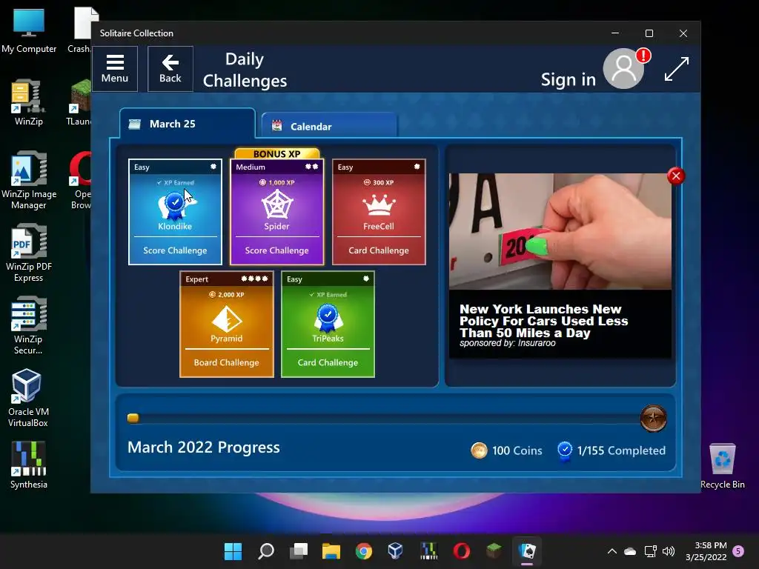Open Opera browser from the taskbar

pos(461,550)
